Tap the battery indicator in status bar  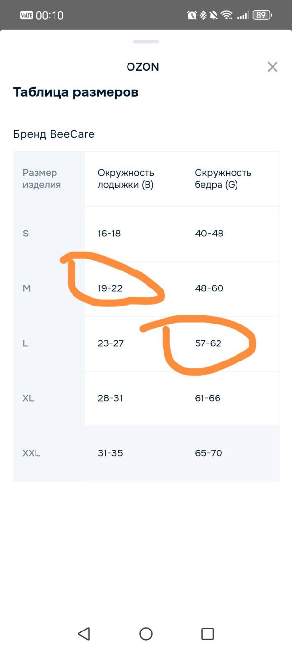click(262, 15)
